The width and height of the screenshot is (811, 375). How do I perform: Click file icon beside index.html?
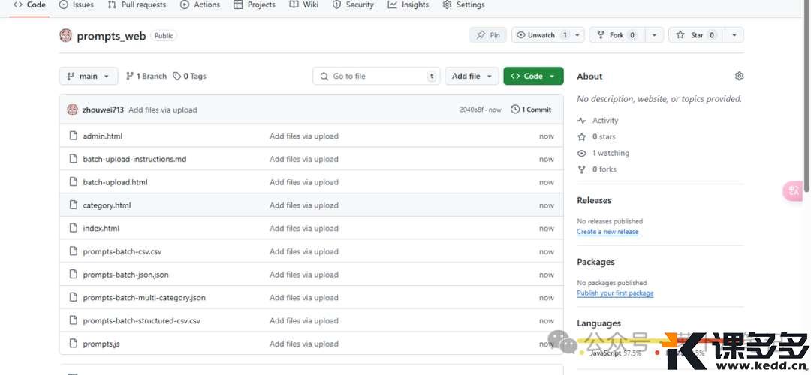(74, 228)
